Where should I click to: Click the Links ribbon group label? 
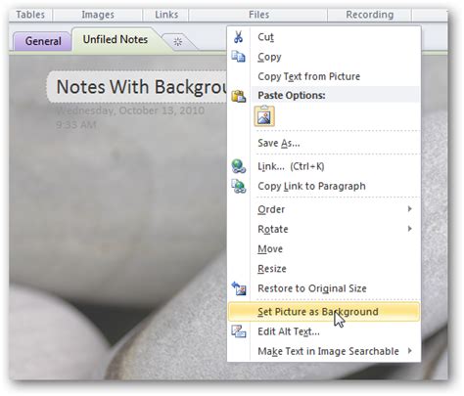click(x=166, y=15)
